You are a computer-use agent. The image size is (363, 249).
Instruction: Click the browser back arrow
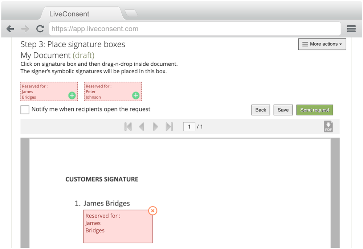click(11, 29)
